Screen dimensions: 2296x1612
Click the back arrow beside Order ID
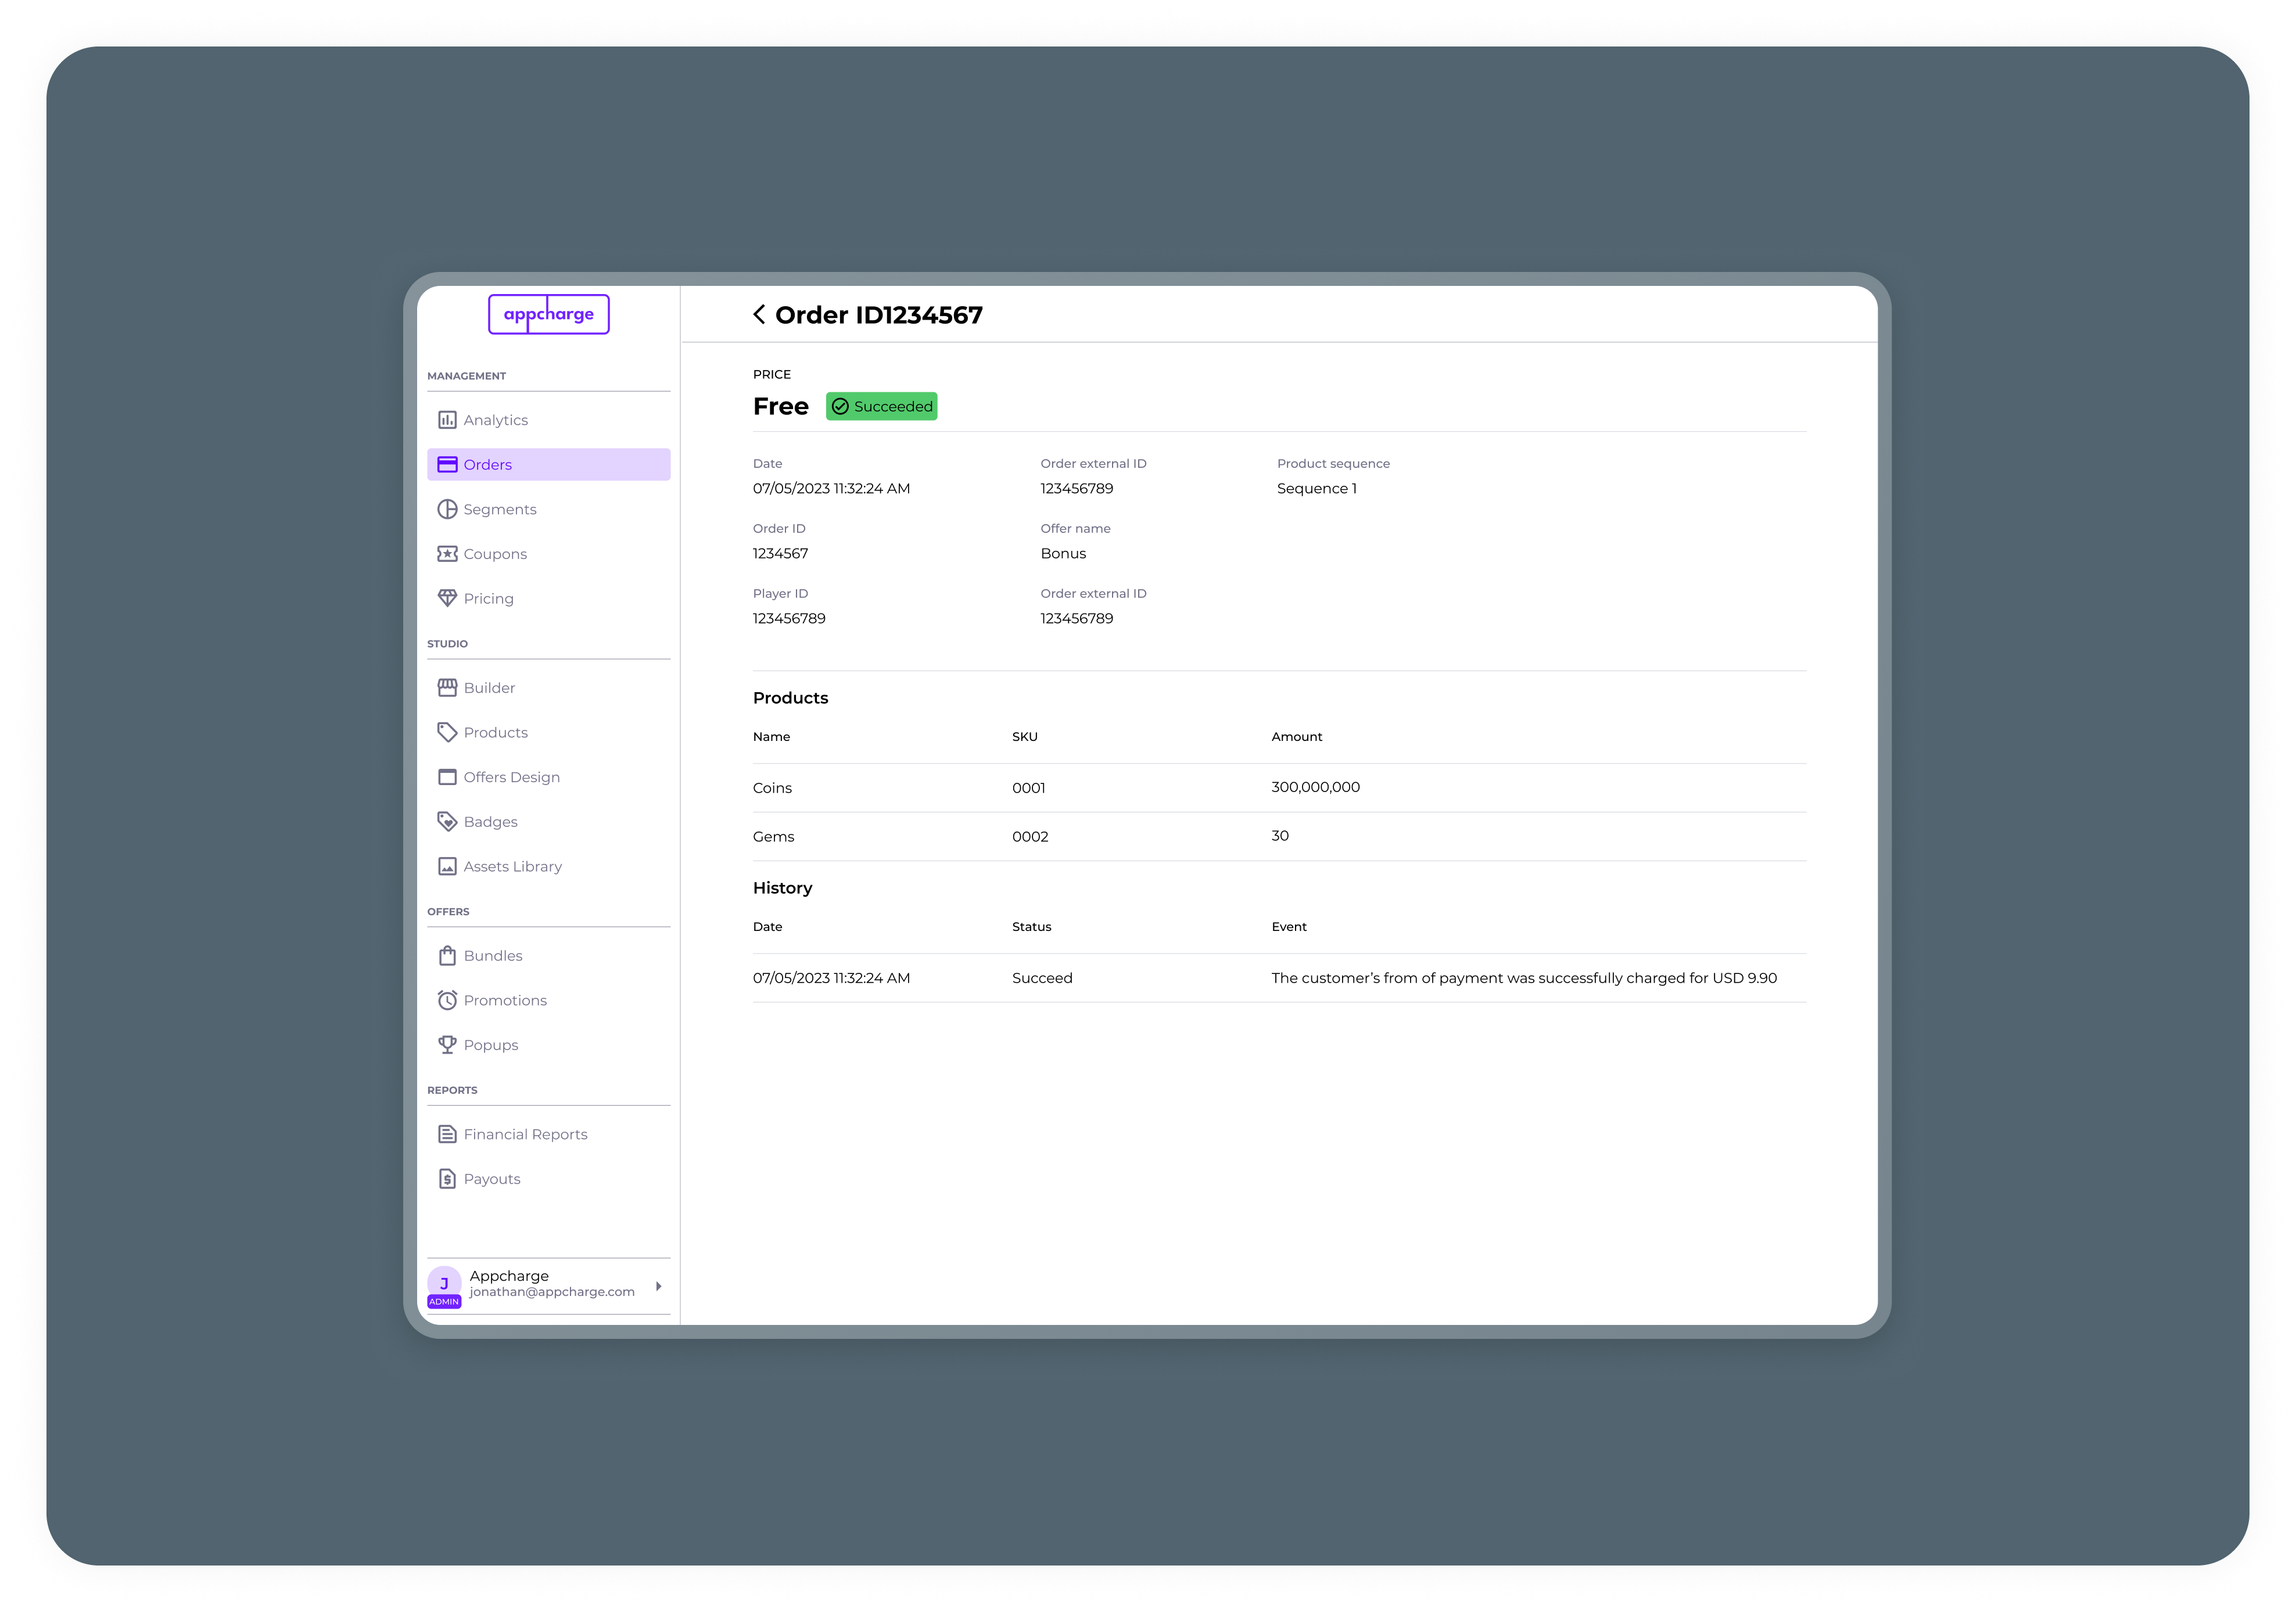[x=759, y=315]
